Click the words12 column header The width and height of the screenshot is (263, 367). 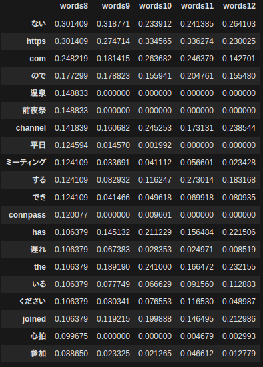point(239,6)
